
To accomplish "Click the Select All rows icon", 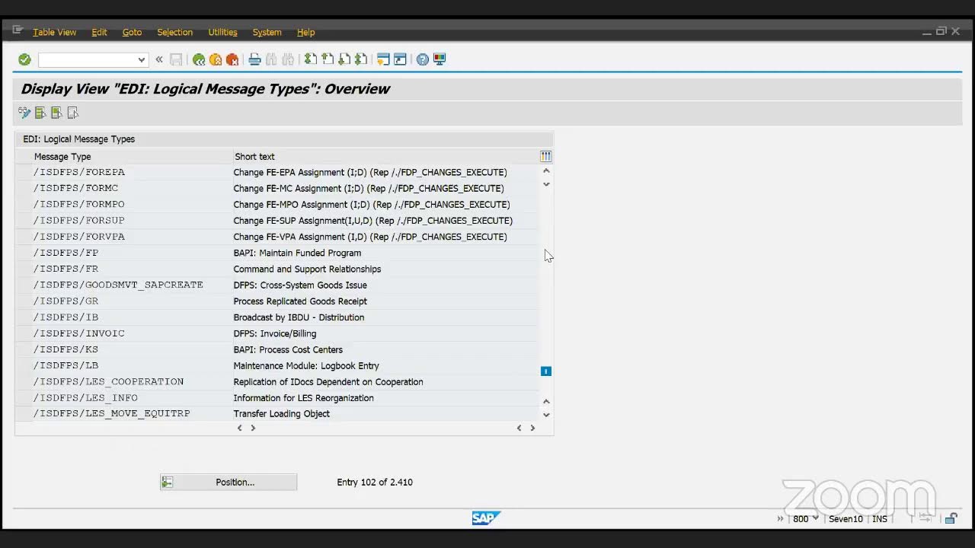I will [40, 113].
